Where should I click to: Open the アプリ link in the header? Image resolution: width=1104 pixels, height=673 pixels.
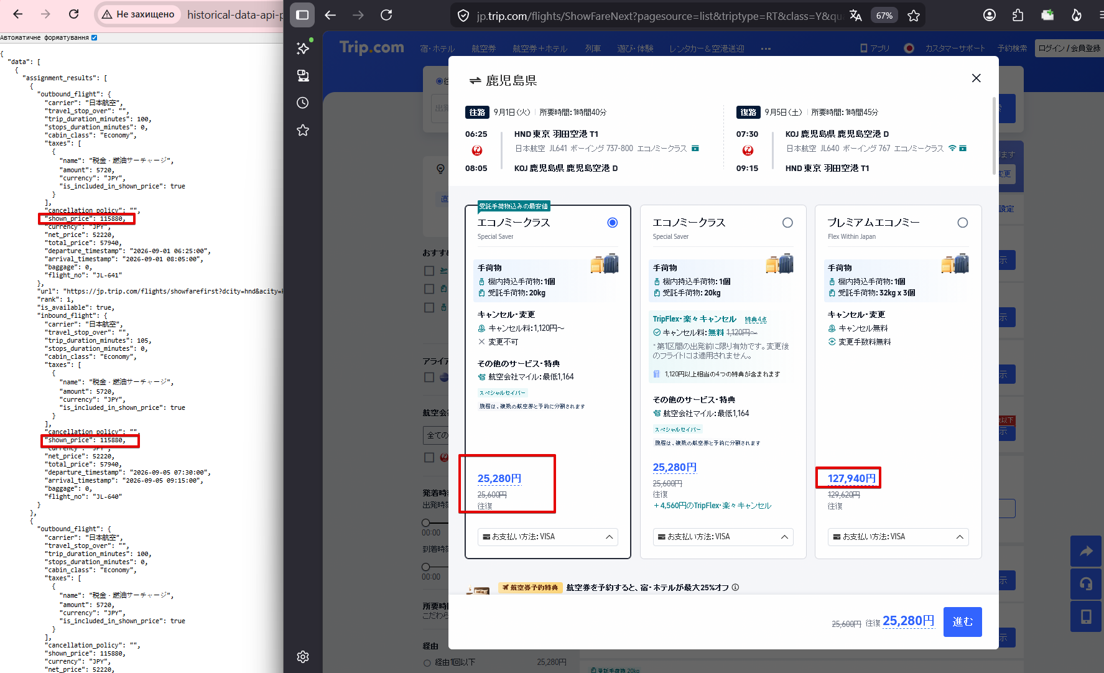coord(874,49)
